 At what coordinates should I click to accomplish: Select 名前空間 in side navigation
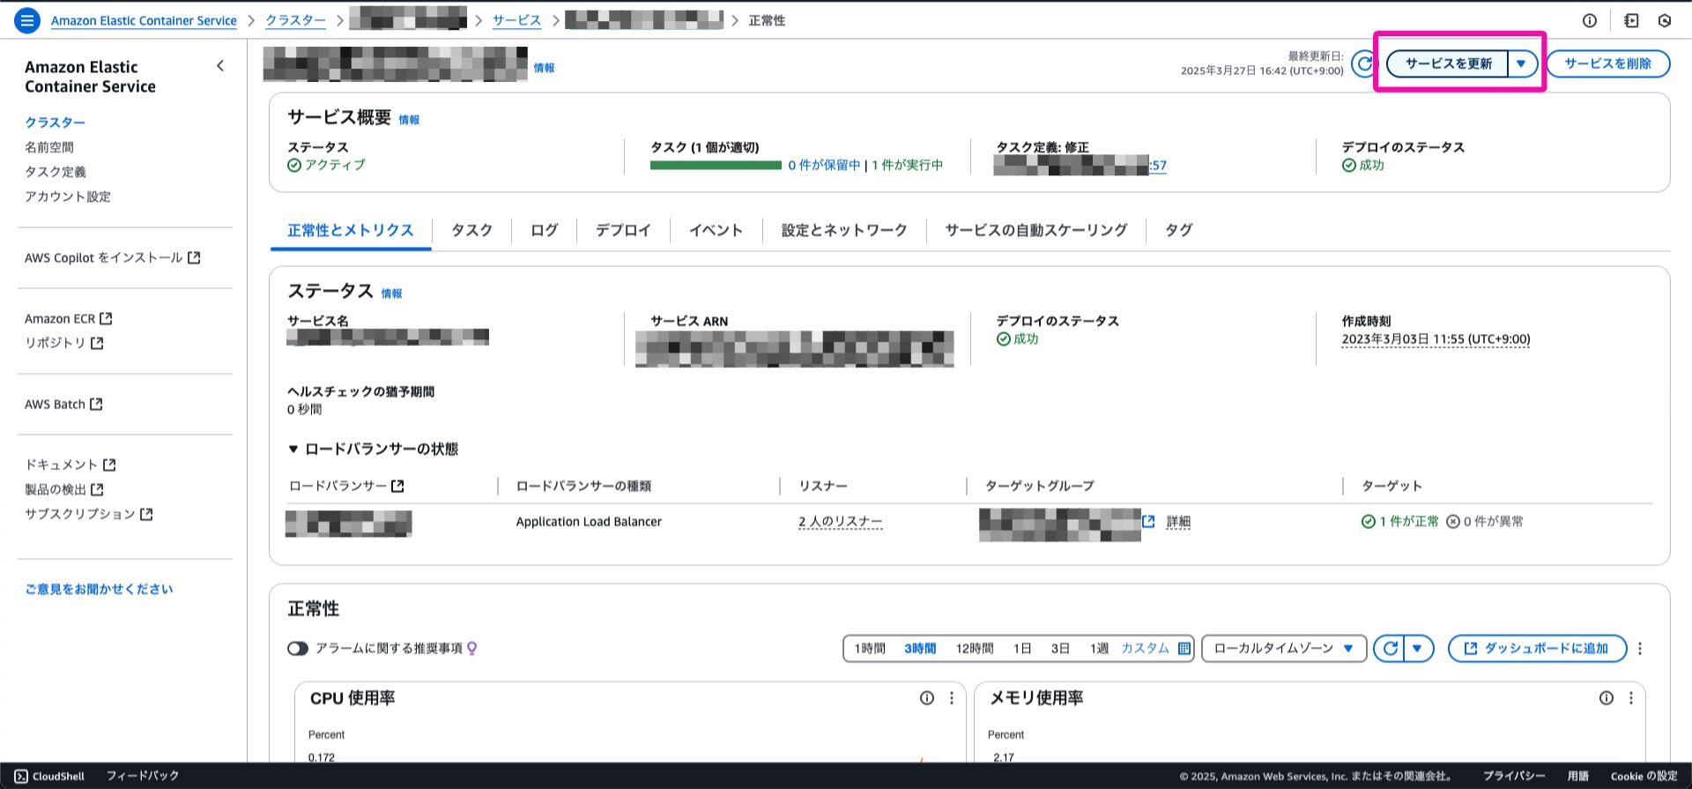coord(49,147)
